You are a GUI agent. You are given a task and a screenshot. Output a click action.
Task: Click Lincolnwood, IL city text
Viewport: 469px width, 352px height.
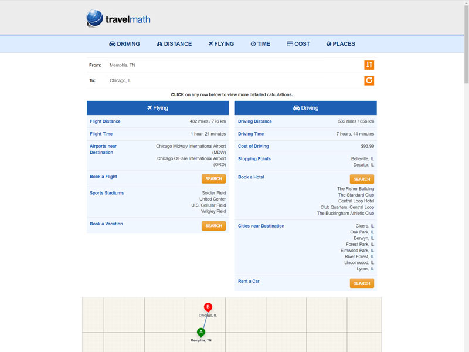point(359,262)
